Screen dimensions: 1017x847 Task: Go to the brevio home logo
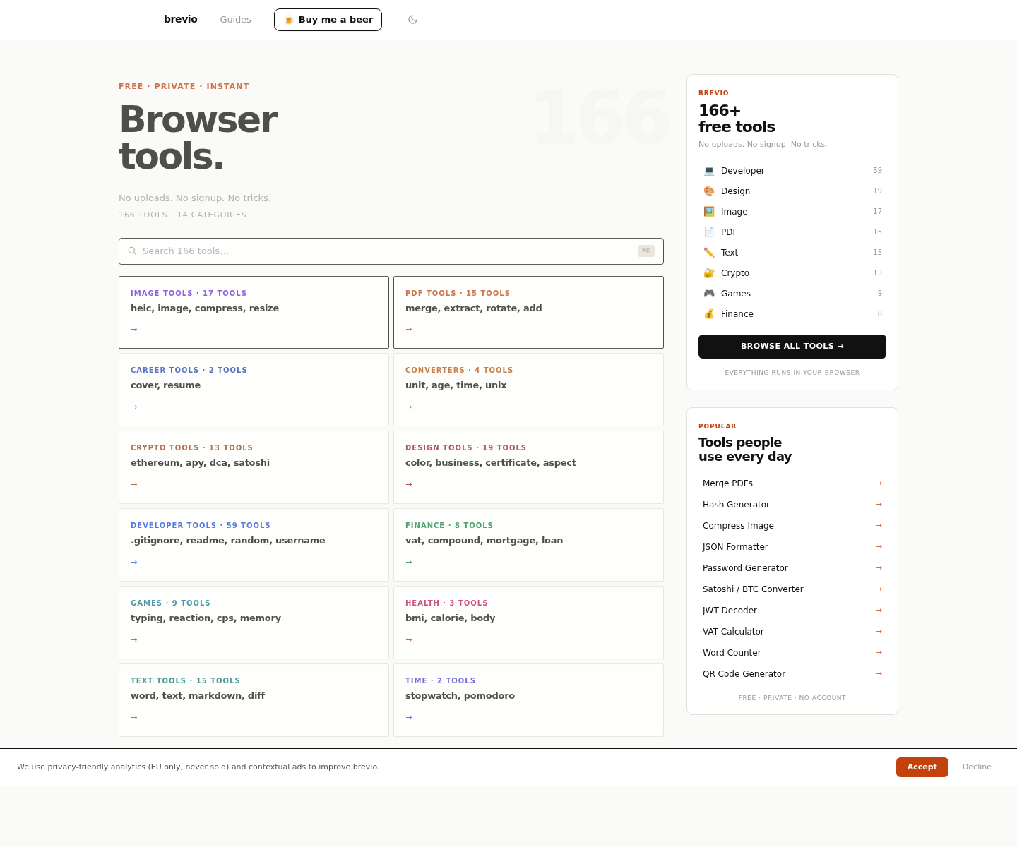[181, 20]
